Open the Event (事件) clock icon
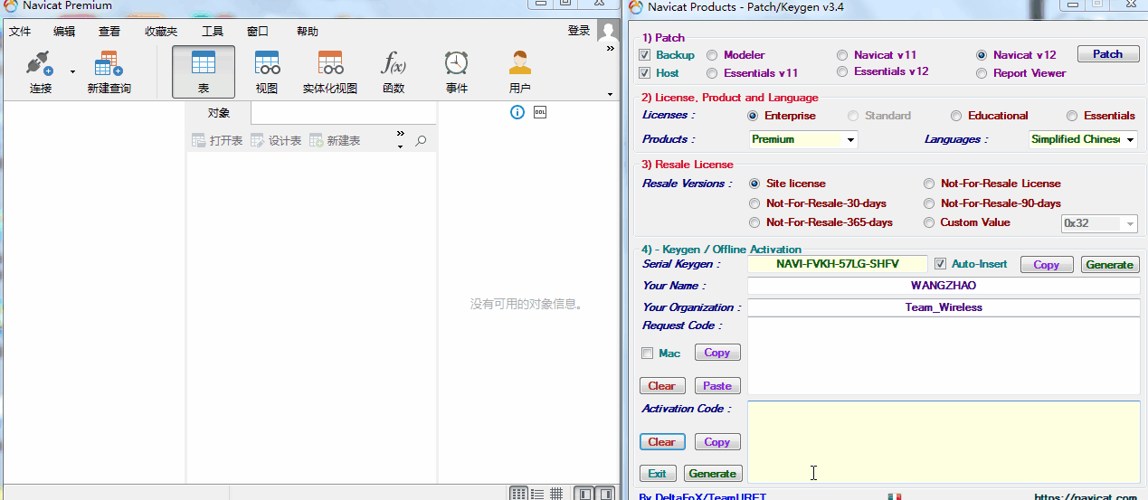This screenshot has width=1148, height=500. 457,63
